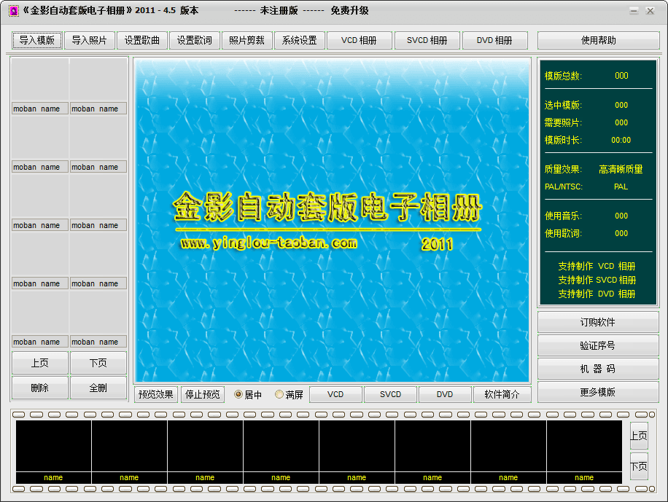Screen dimensions: 668x502
Task: Close the application window
Action: [x=650, y=11]
